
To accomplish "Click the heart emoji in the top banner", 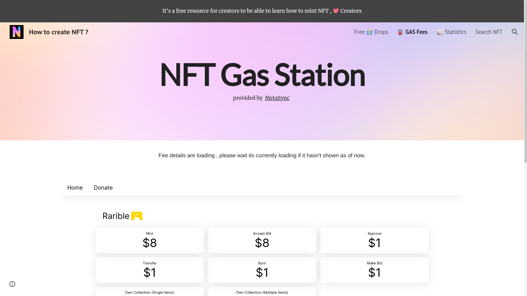I will pos(335,11).
